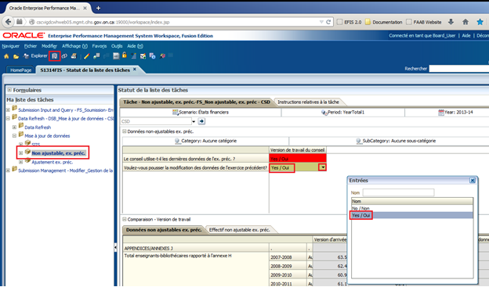This screenshot has width=489, height=287.
Task: Expand the Ajustement ex. préc. node
Action: coord(20,162)
